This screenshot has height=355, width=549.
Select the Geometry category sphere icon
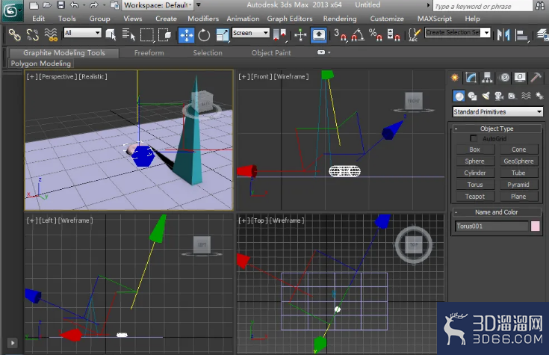point(459,96)
